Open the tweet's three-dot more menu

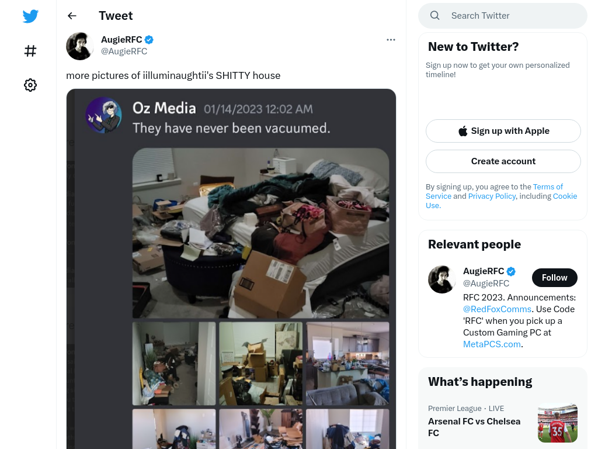pos(391,40)
